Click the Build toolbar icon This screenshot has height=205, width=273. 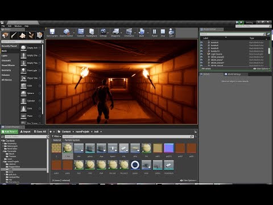point(142,32)
